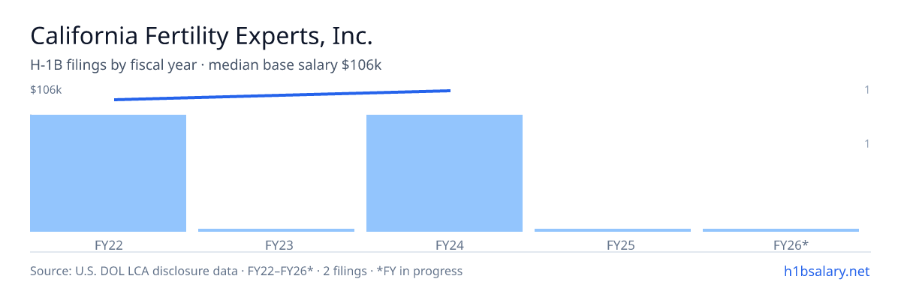Click the FY22 axis label
Screen dimensions: 901x300
(x=108, y=245)
